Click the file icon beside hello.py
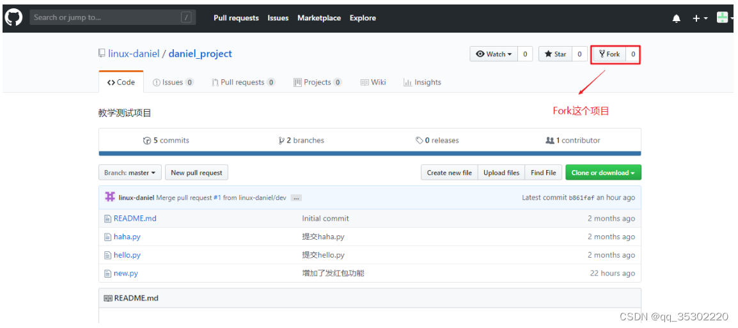This screenshot has height=328, width=738. click(107, 255)
